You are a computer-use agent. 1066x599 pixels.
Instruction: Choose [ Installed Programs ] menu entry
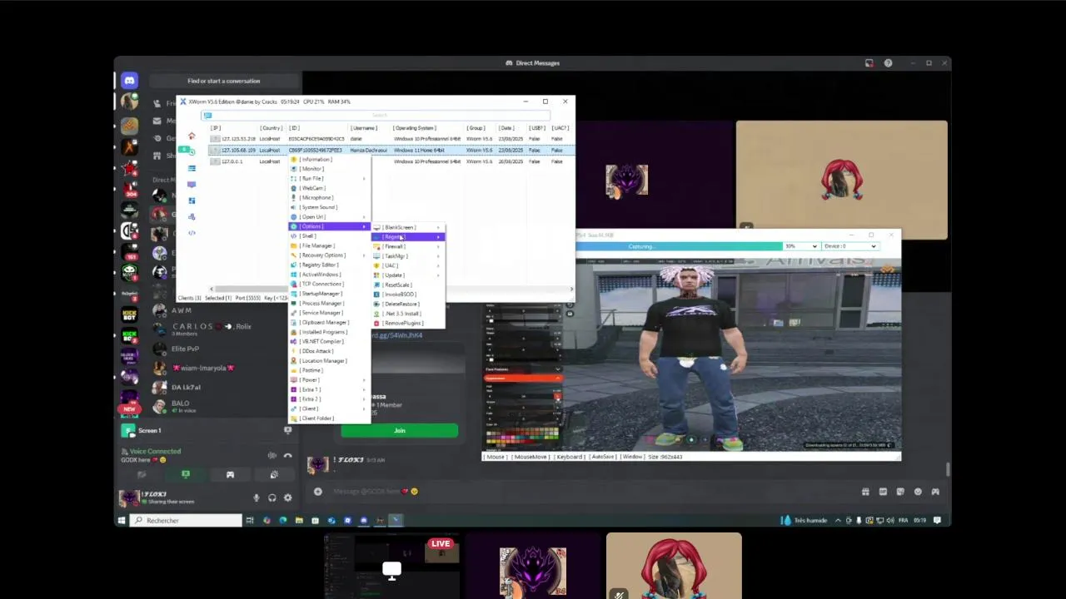[330, 332]
